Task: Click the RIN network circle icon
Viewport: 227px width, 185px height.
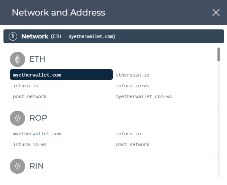Action: point(18,166)
